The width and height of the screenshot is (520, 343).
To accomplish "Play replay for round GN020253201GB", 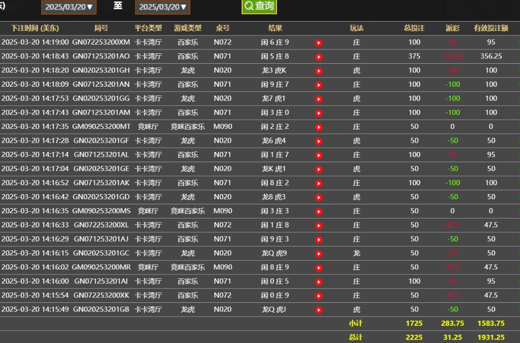I will [x=319, y=310].
